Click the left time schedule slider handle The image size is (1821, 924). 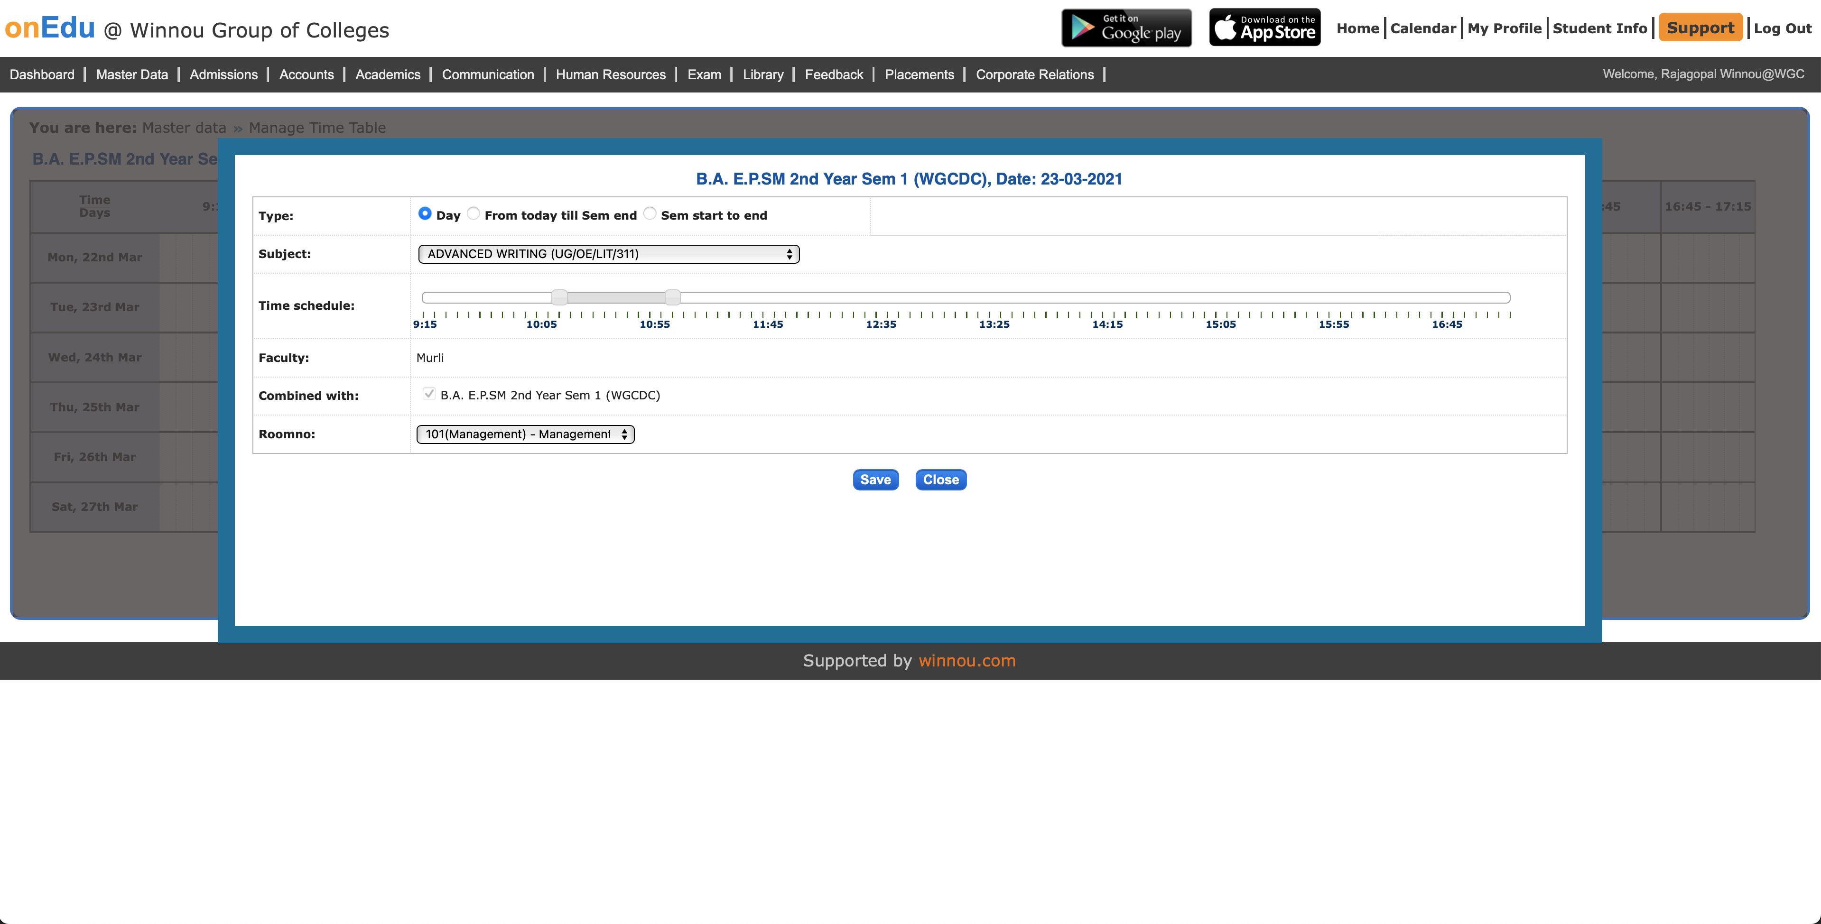(x=559, y=297)
